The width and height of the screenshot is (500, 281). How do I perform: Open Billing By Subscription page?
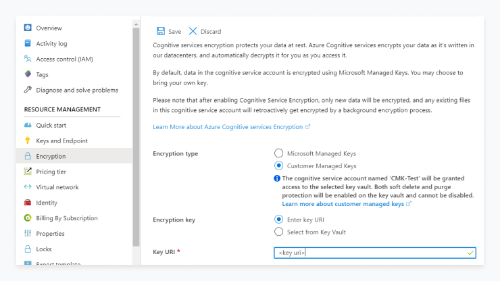[x=67, y=218]
